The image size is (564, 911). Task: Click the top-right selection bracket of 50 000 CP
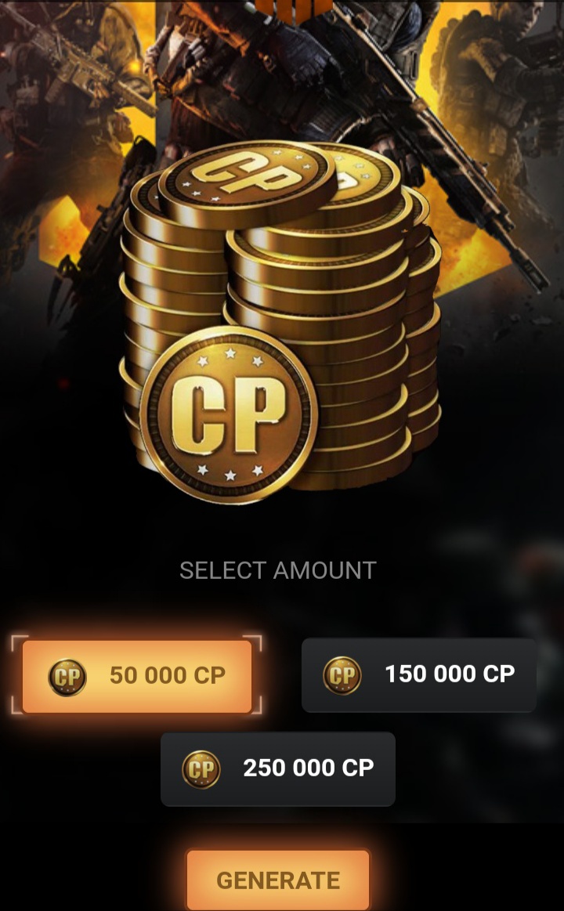[x=255, y=642]
